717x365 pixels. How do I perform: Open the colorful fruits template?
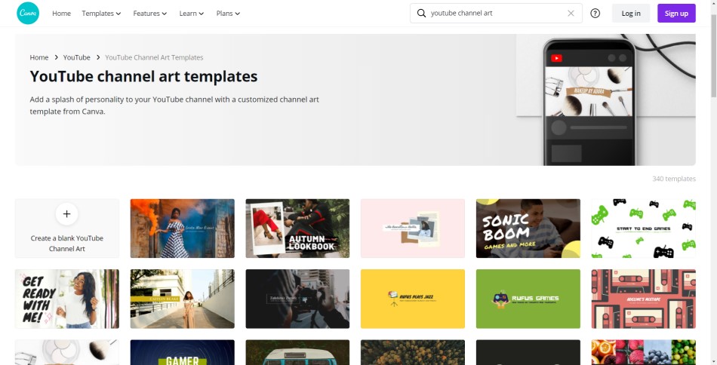[x=643, y=352]
